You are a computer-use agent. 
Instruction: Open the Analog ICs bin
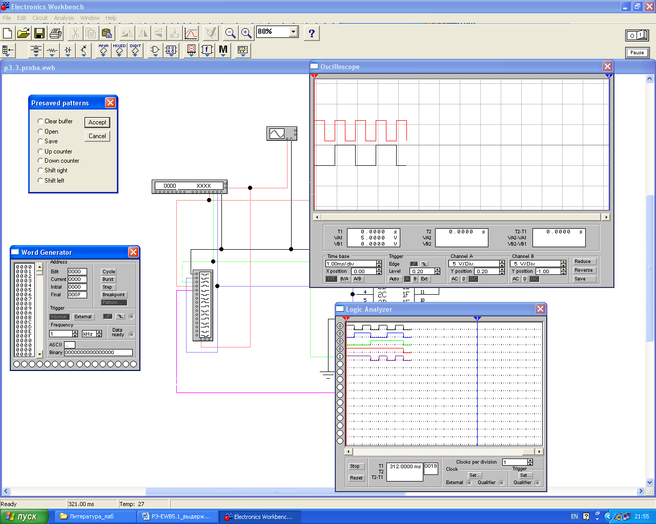[104, 50]
